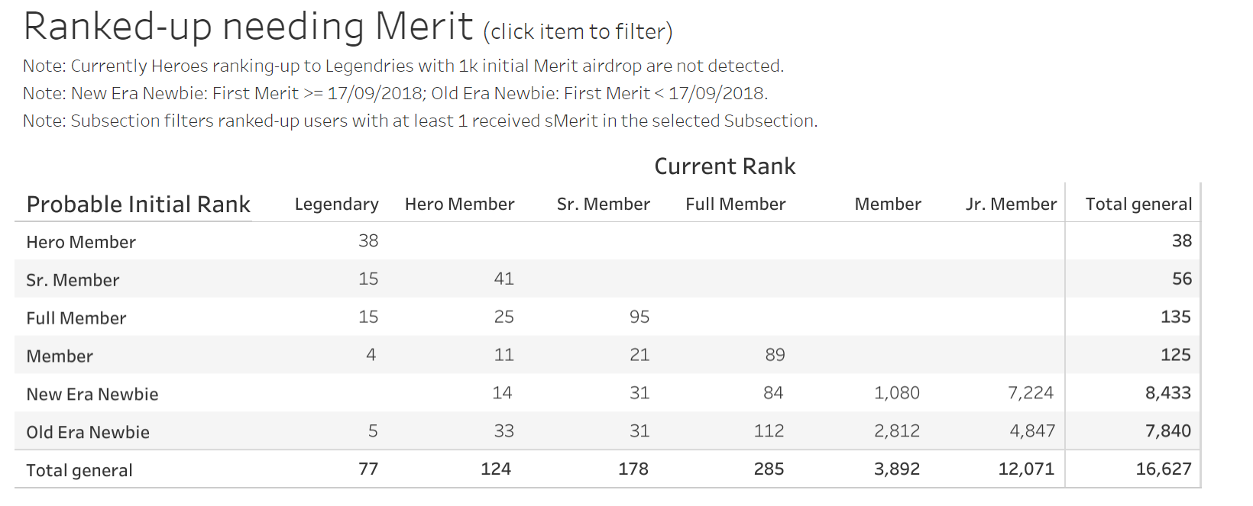This screenshot has height=506, width=1253.
Task: Click the Jr. Member column header
Action: (1011, 205)
